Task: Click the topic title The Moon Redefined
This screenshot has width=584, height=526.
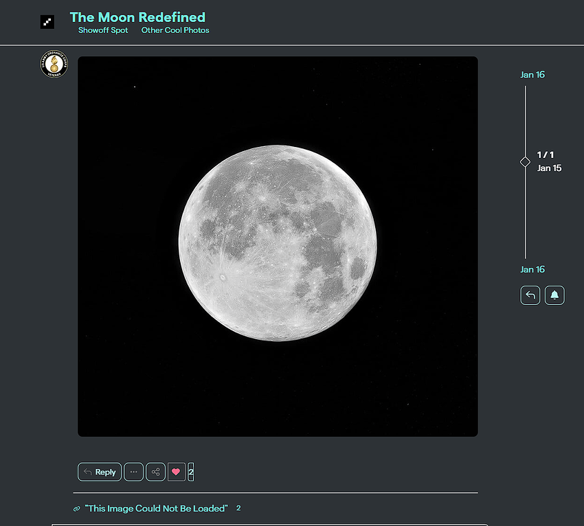Action: [x=137, y=17]
